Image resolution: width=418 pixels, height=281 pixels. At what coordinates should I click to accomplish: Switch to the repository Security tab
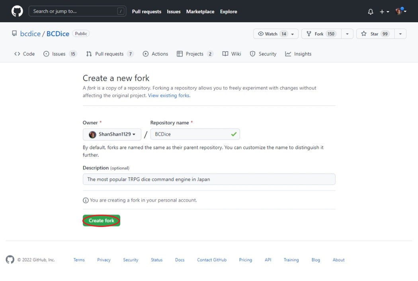(x=263, y=54)
